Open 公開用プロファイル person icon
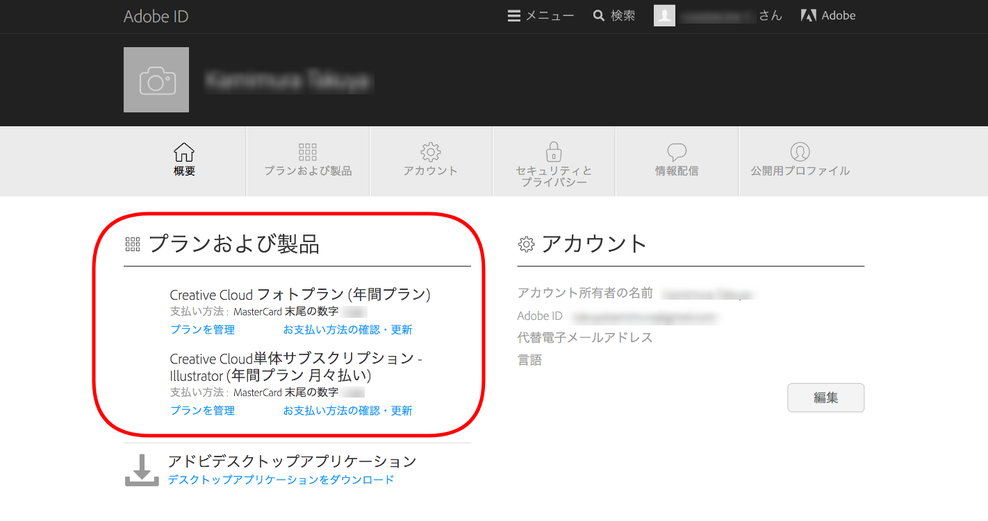Image resolution: width=988 pixels, height=521 pixels. coord(800,152)
